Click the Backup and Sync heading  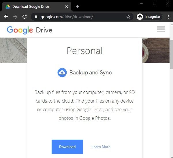coord(90,73)
